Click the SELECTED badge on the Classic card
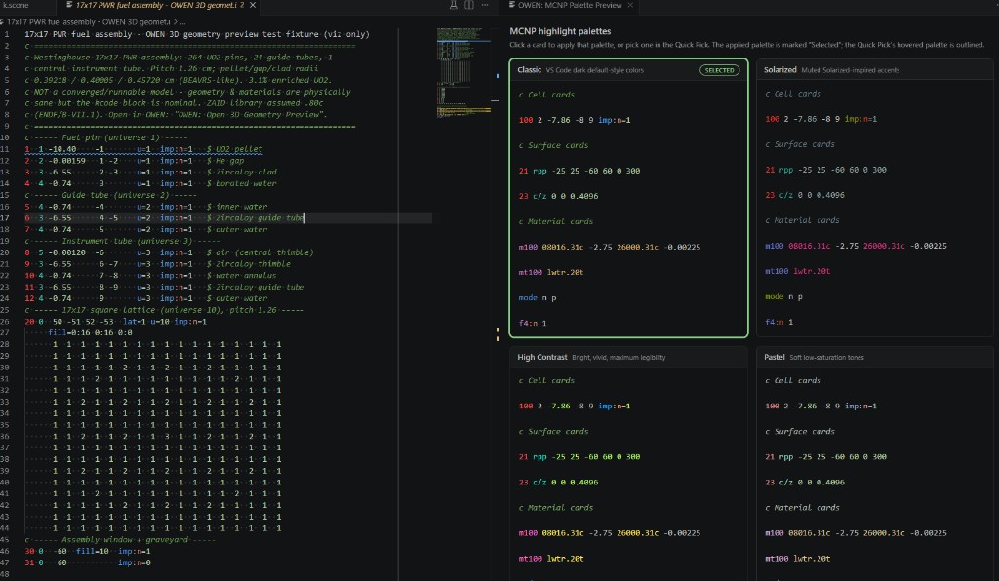The height and width of the screenshot is (581, 999). click(x=719, y=70)
